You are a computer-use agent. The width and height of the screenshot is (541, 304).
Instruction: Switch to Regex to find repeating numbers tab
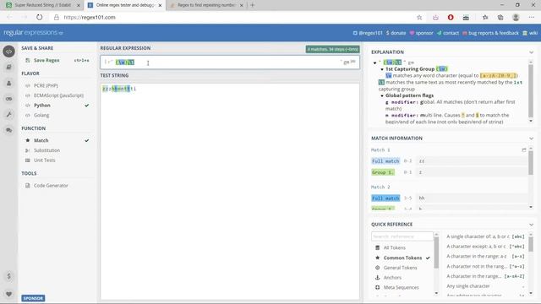[206, 5]
